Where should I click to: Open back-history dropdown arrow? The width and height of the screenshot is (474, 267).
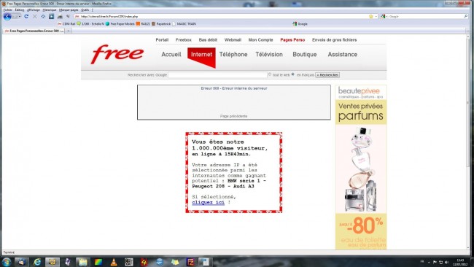(20, 17)
